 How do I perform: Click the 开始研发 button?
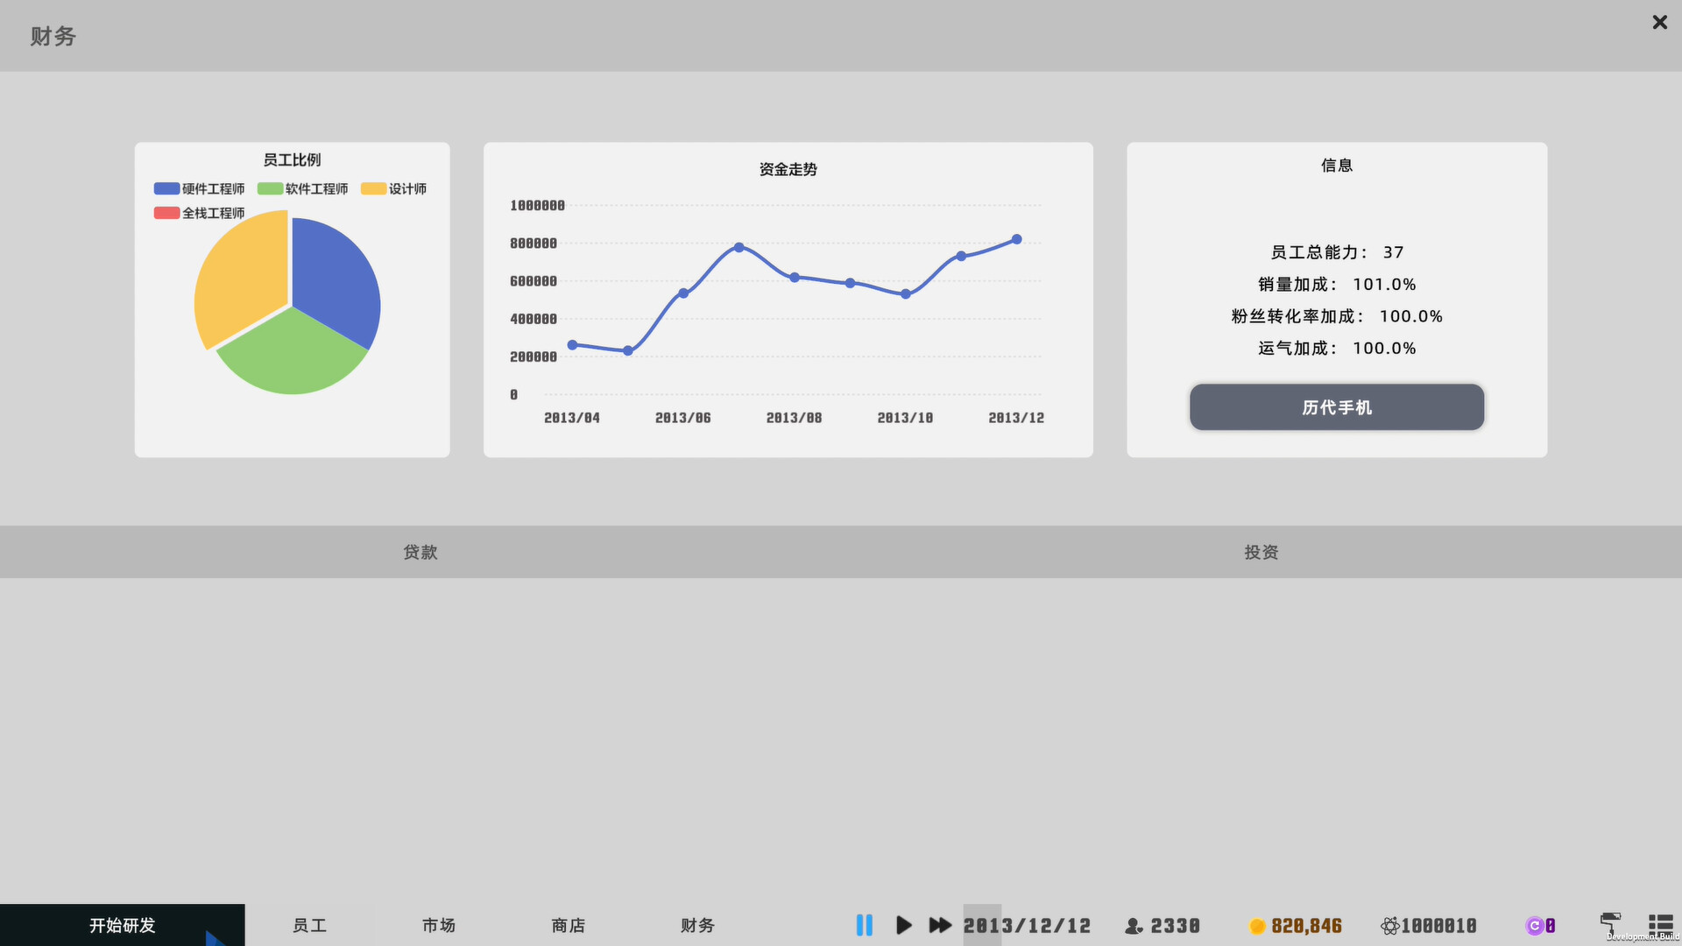click(122, 925)
